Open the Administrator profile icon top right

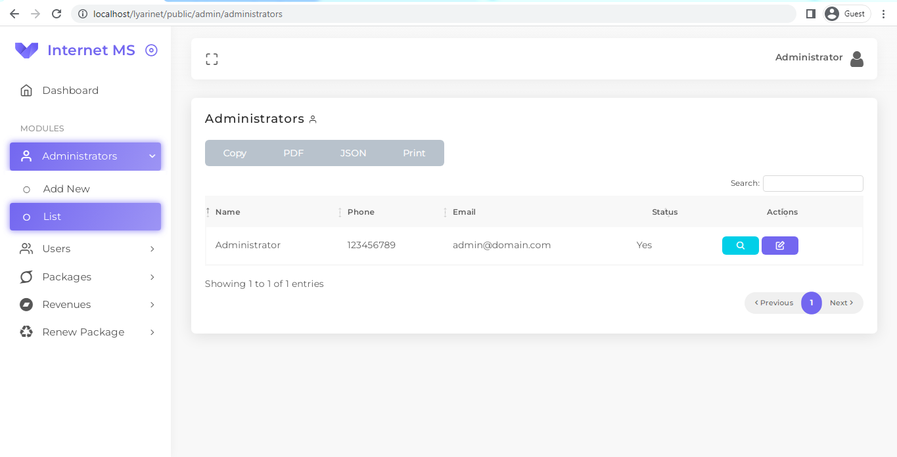pos(857,58)
